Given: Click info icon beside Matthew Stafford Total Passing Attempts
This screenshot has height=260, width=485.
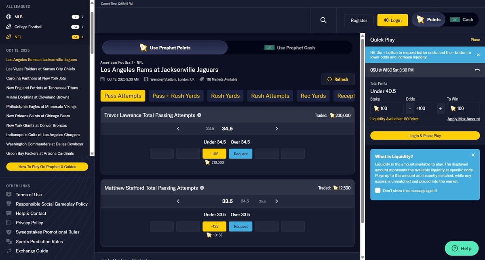Looking at the screenshot, I should pos(202,188).
